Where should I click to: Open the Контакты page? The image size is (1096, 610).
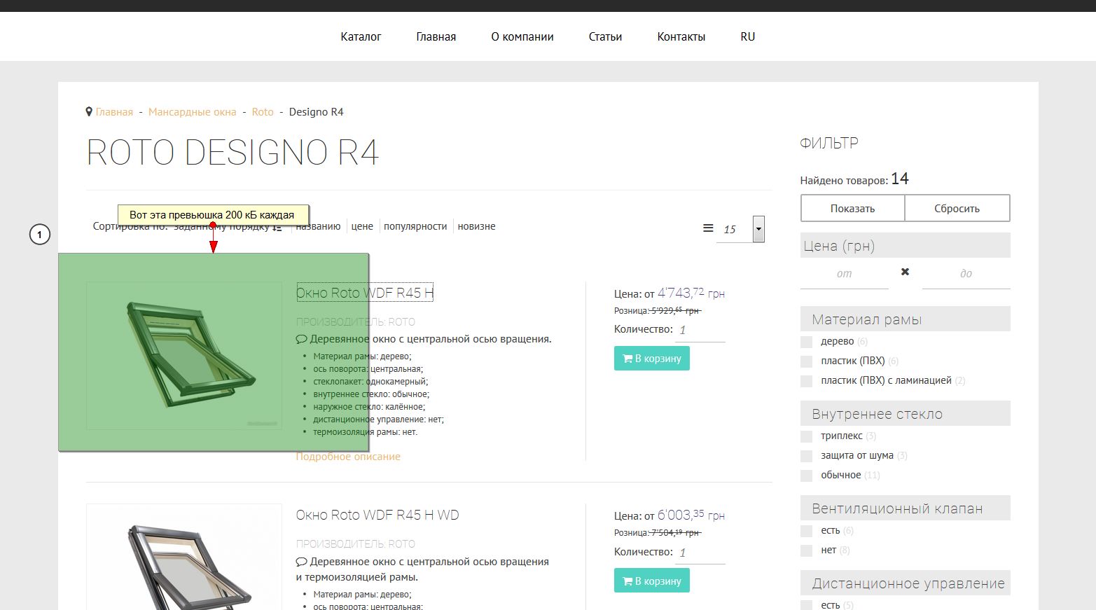(x=681, y=36)
